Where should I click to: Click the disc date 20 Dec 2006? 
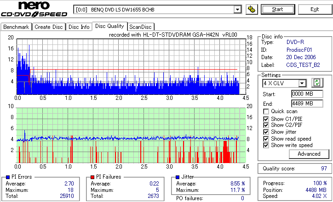coord(301,57)
